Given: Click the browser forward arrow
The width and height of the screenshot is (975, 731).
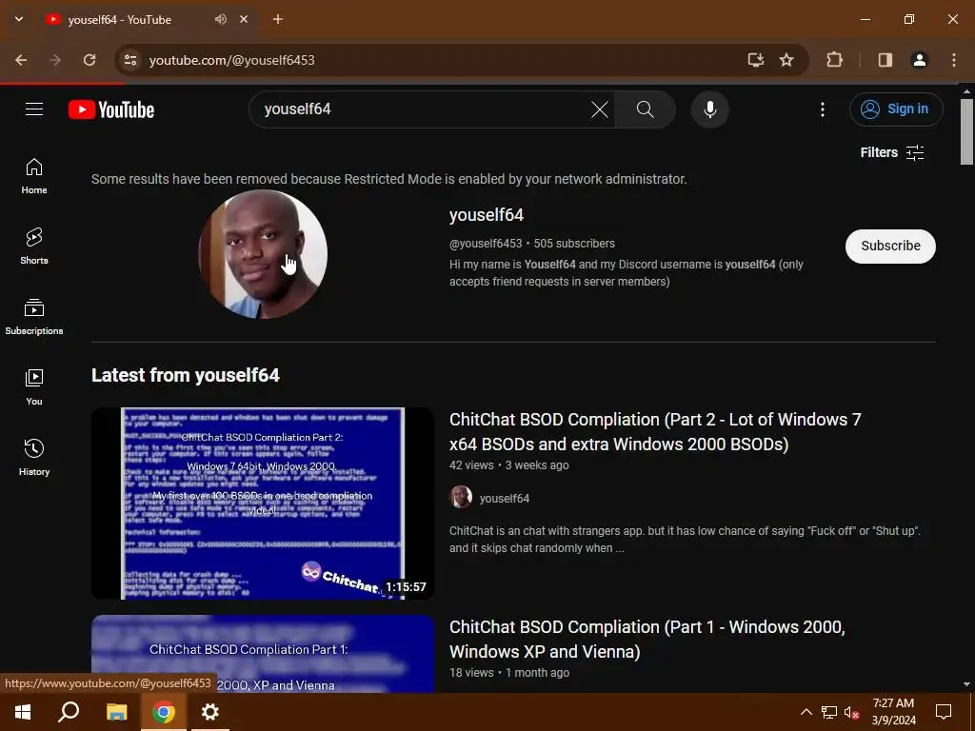Looking at the screenshot, I should coord(55,60).
